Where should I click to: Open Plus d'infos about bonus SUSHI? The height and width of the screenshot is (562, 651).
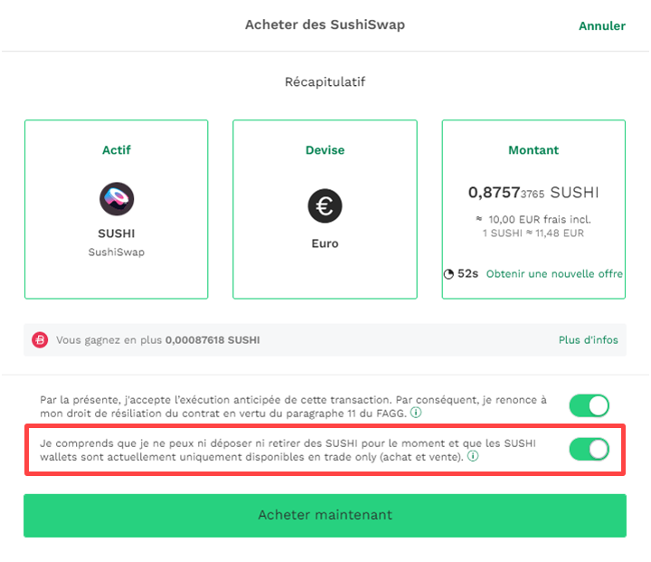(589, 340)
